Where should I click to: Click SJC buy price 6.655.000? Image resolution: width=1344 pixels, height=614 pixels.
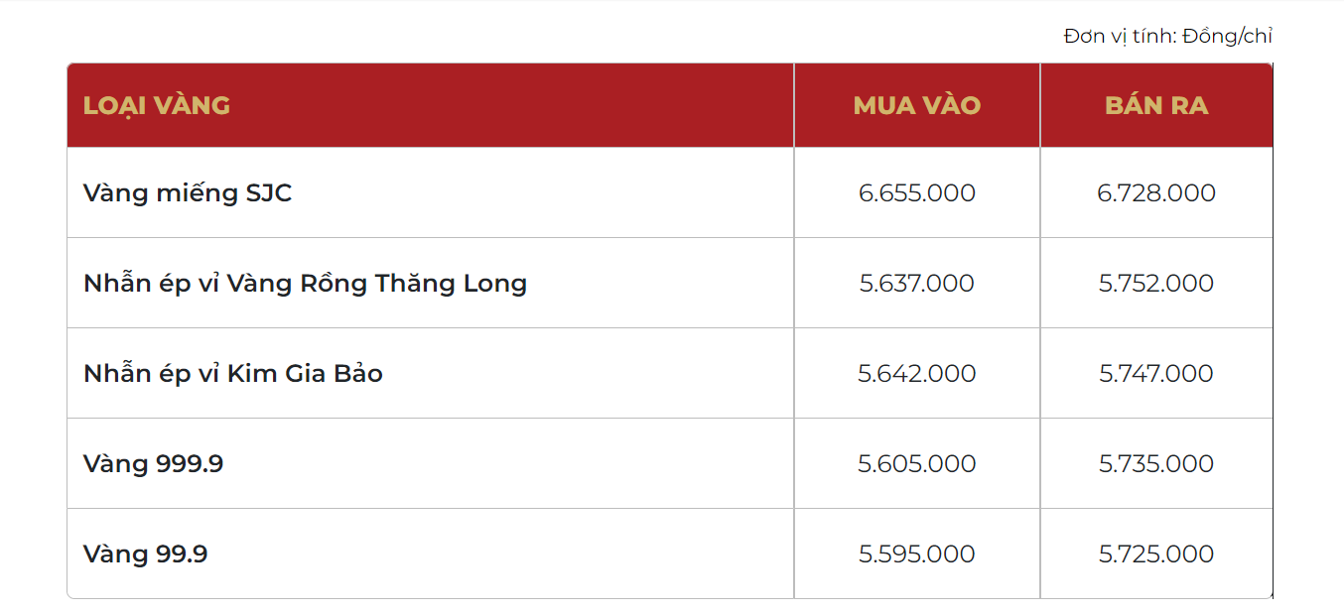point(917,193)
